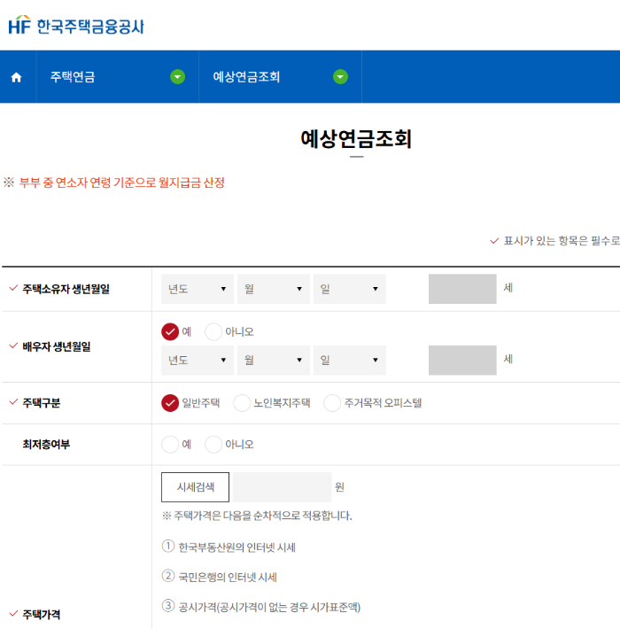Viewport: 620px width, 629px height.
Task: Click the home icon in navigation bar
Action: pos(17,77)
